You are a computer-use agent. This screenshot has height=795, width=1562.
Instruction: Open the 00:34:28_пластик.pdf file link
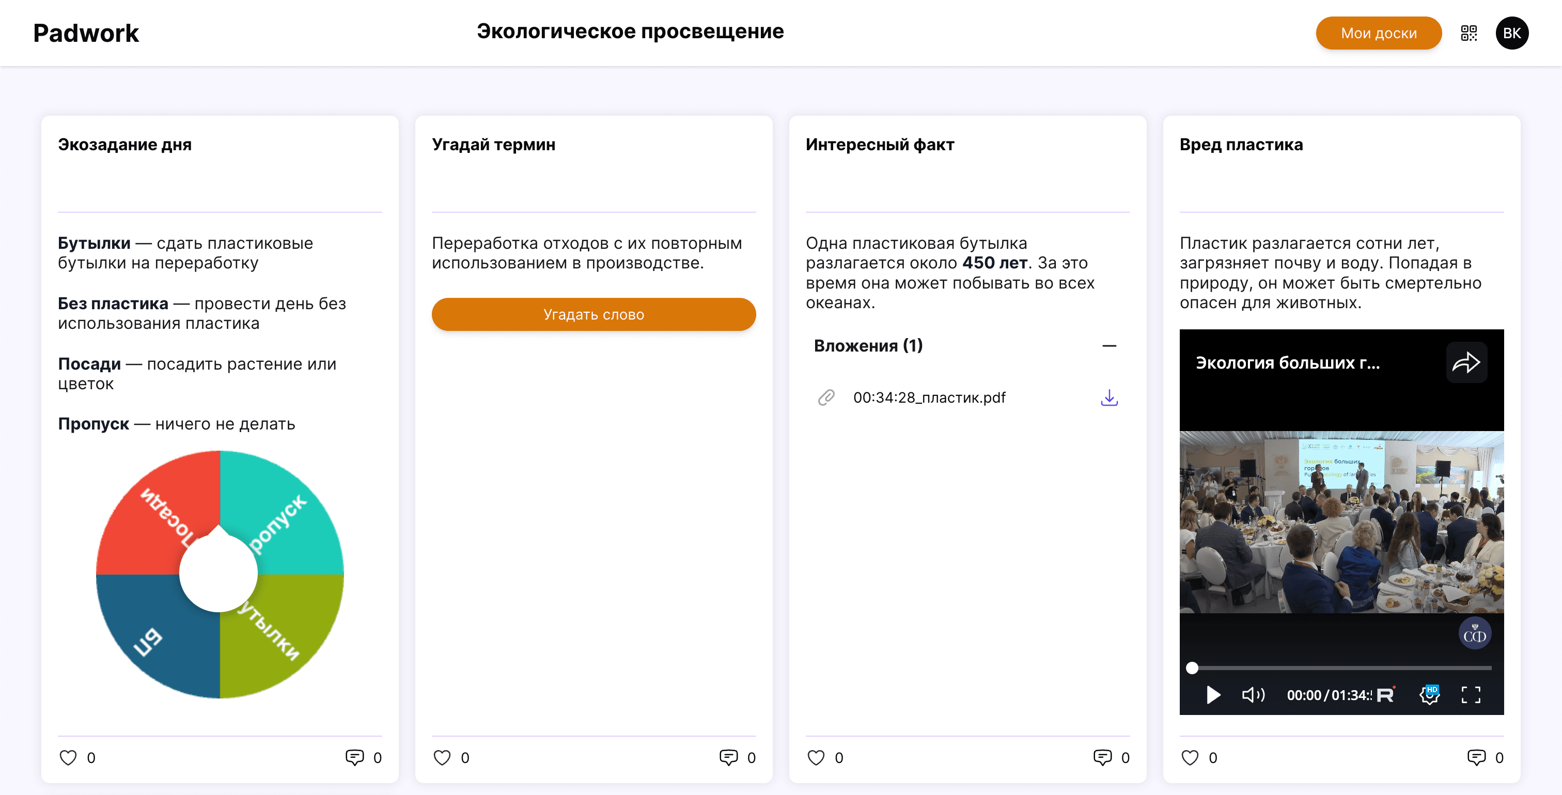pos(929,397)
